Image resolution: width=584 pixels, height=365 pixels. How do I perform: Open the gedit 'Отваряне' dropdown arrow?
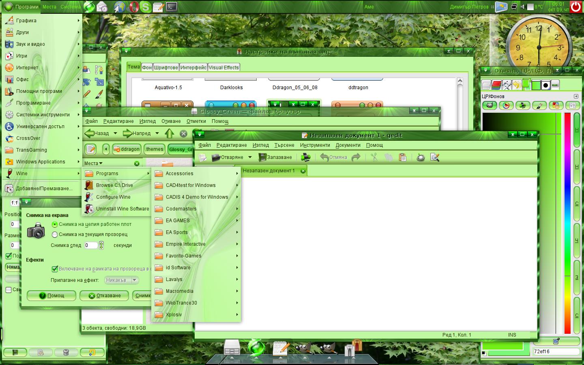click(250, 157)
